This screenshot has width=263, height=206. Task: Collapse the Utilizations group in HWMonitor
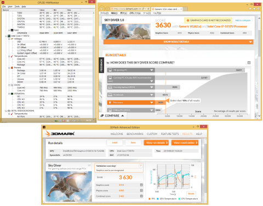tap(9, 93)
